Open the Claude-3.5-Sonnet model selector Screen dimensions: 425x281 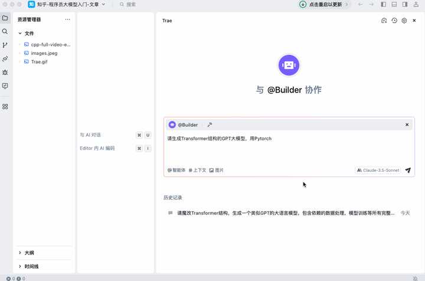[x=378, y=170]
